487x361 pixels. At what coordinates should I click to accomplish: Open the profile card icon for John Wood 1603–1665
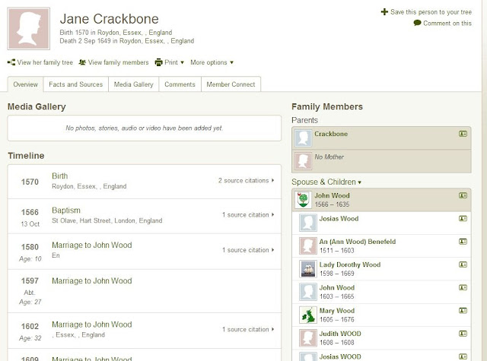pos(463,287)
